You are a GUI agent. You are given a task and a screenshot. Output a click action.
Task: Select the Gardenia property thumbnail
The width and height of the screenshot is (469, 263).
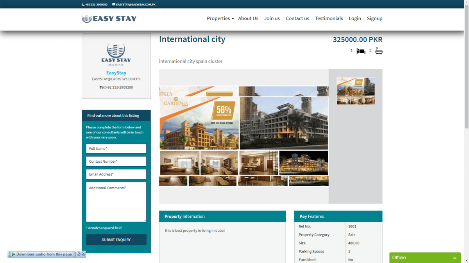pos(356,91)
